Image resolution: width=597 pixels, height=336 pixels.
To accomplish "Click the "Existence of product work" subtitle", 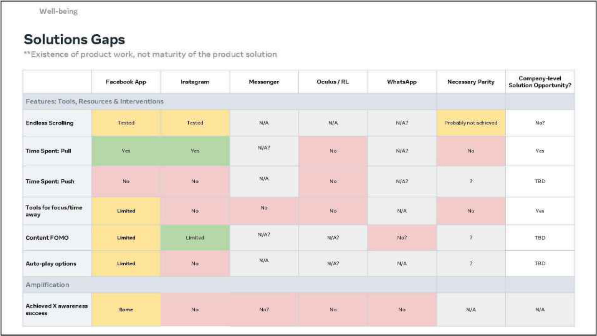I will [150, 54].
